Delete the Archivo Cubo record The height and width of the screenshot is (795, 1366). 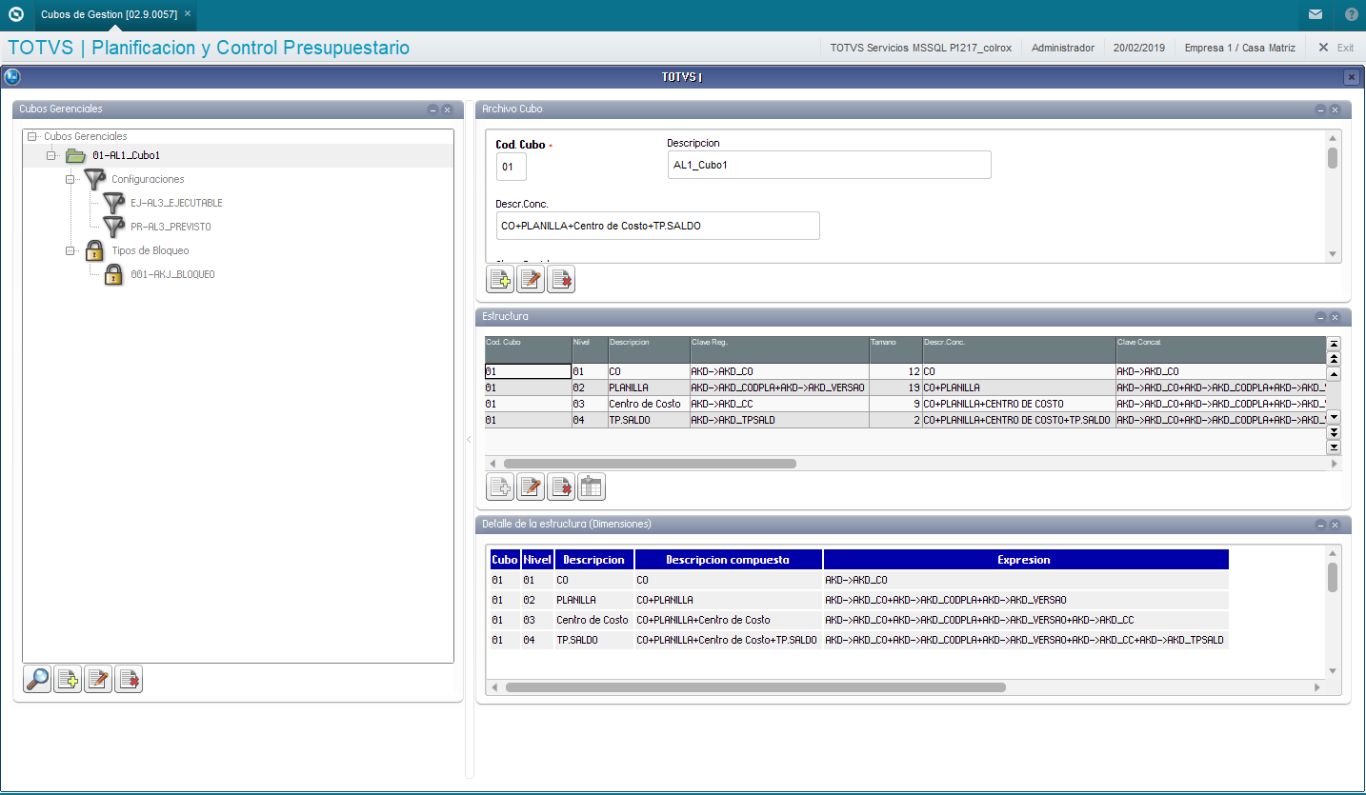point(561,279)
